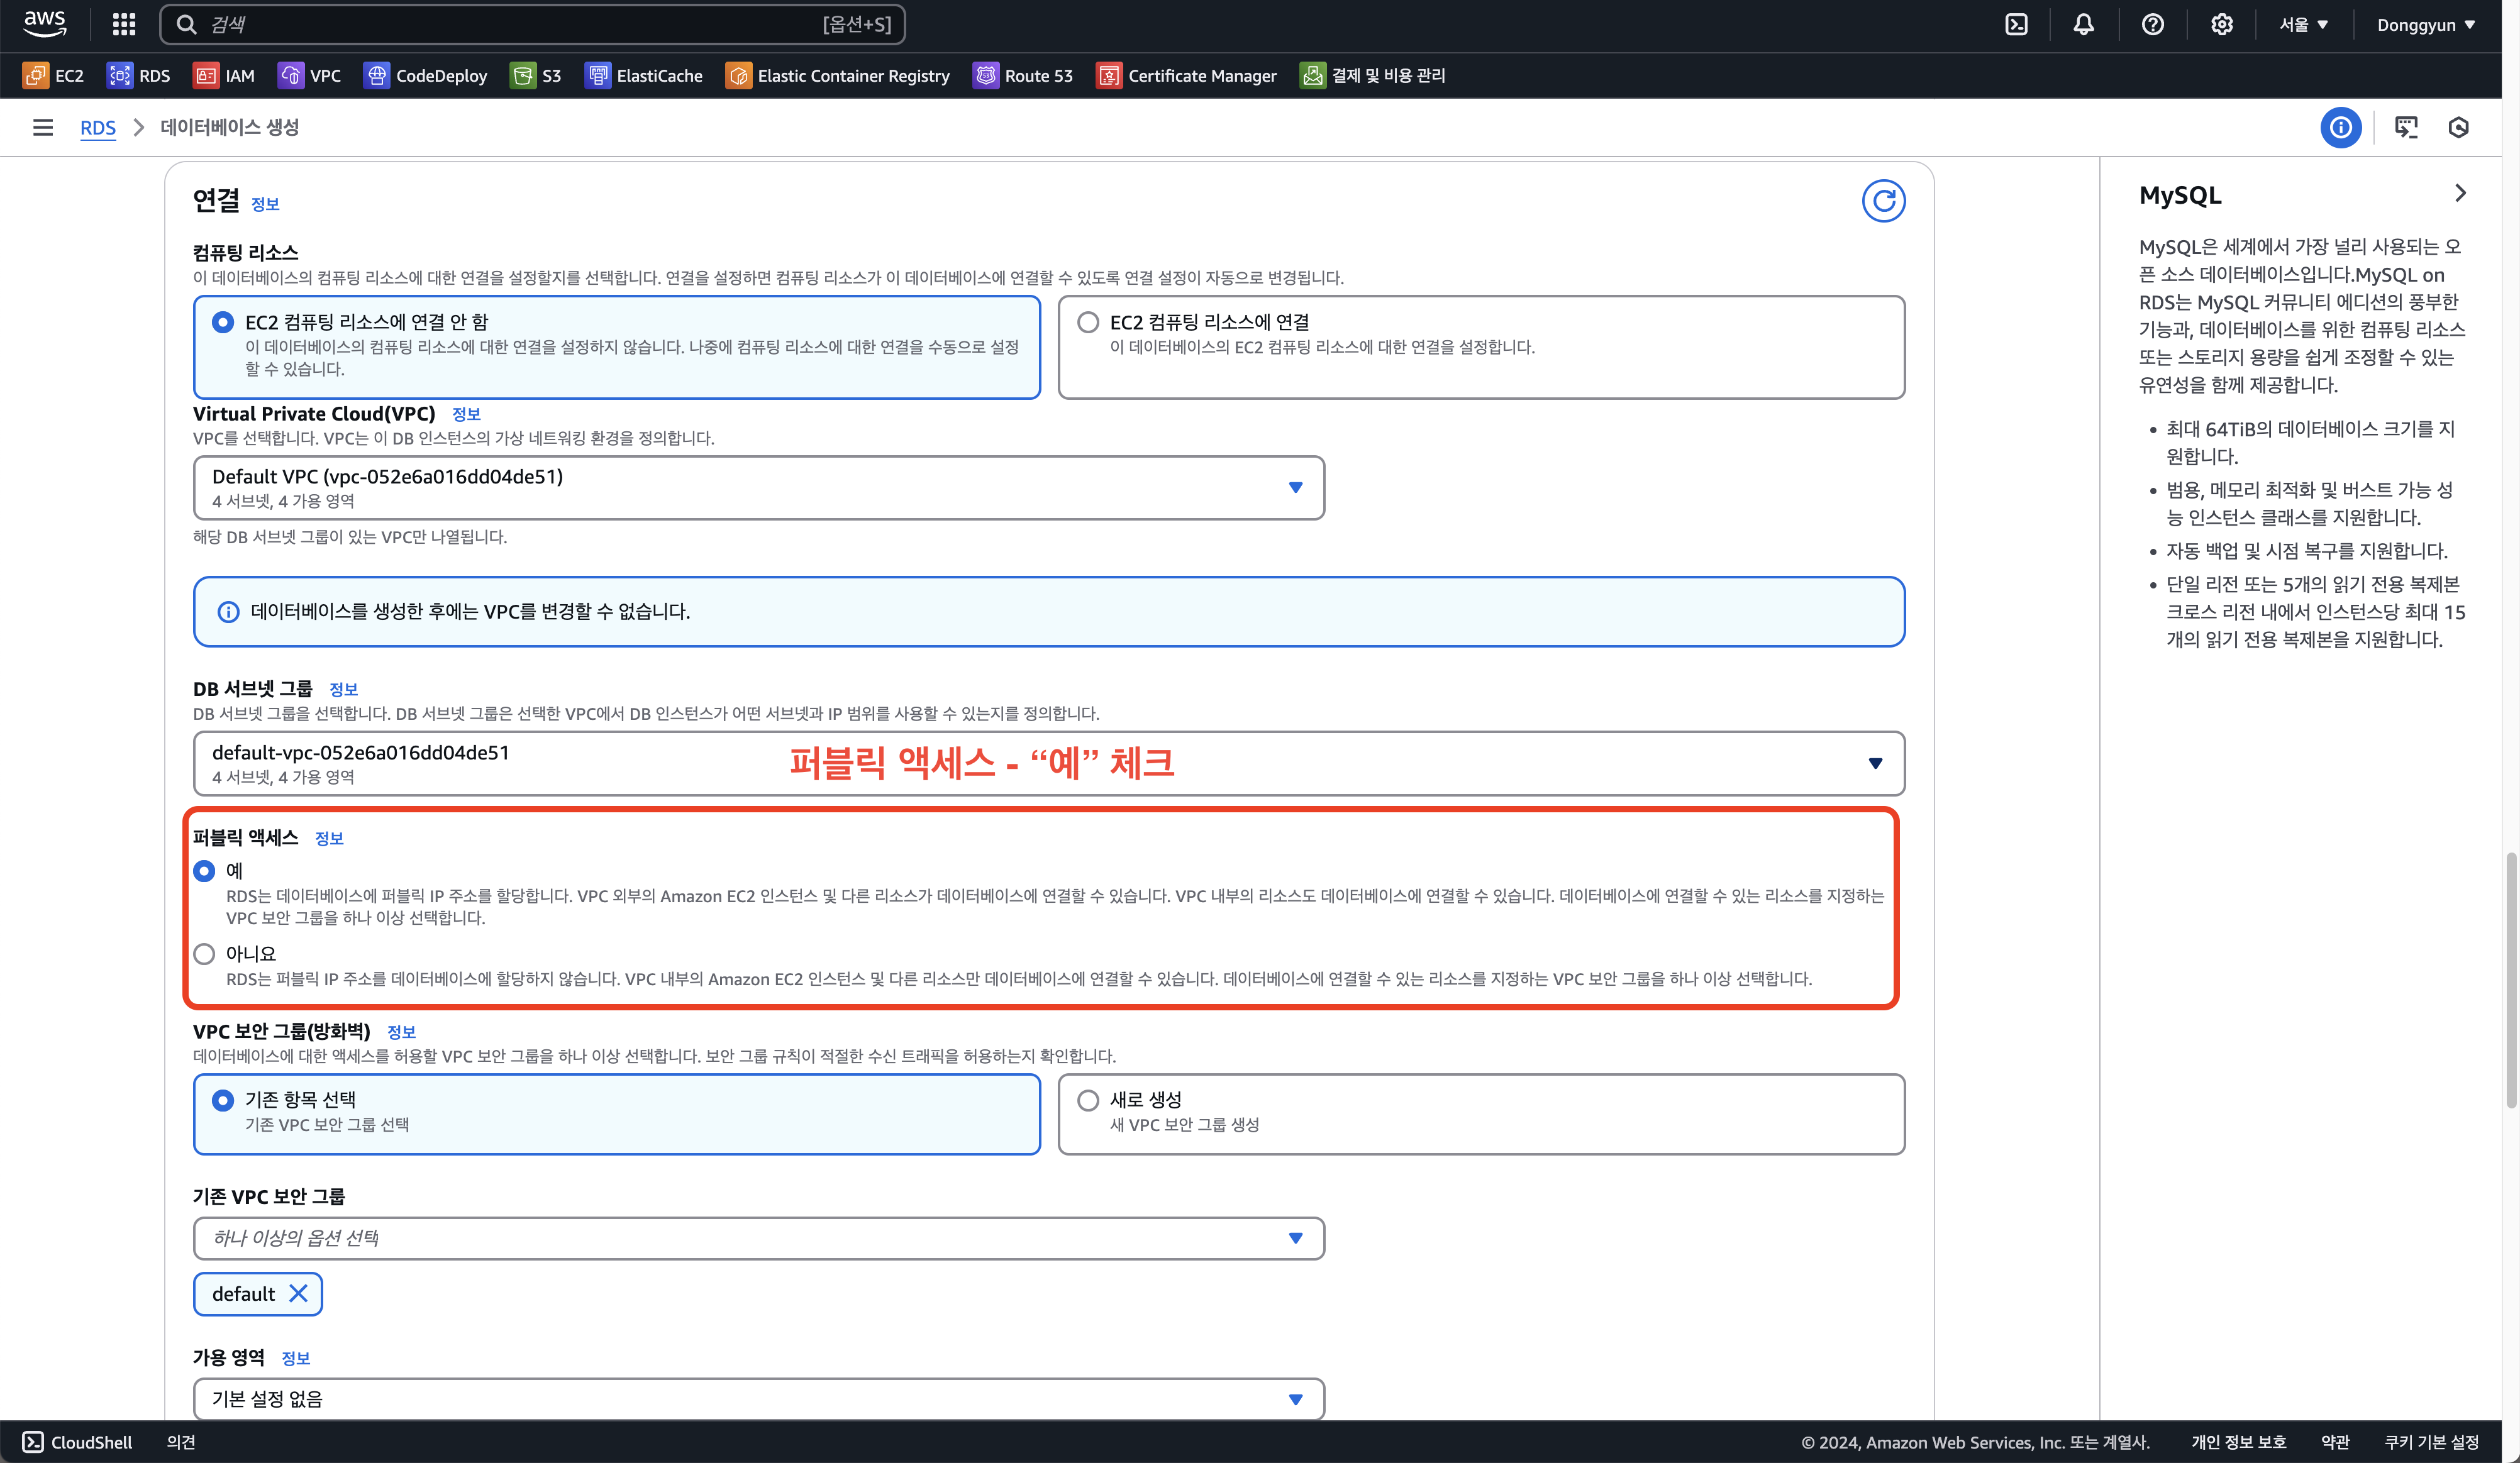Click the tutorial screen icon in header
This screenshot has height=1463, width=2520.
(2406, 127)
